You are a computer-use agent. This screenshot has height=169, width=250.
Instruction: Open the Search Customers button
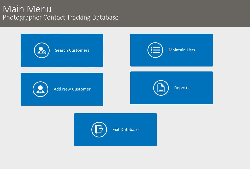(62, 50)
